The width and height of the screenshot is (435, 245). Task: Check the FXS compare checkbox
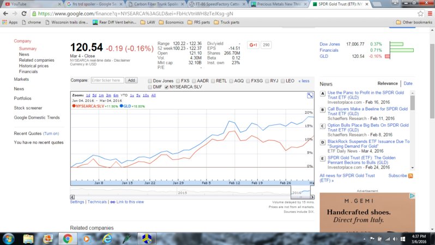(178, 81)
